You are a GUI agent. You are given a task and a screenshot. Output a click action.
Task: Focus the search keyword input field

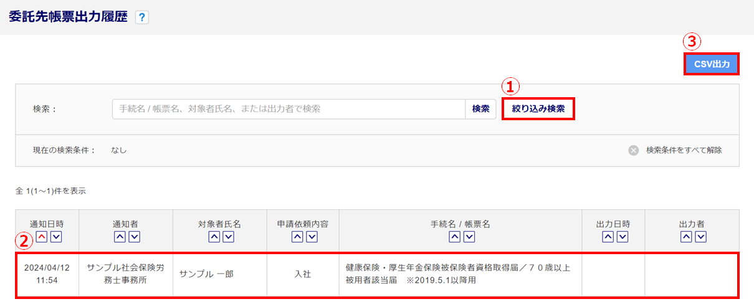coord(289,108)
